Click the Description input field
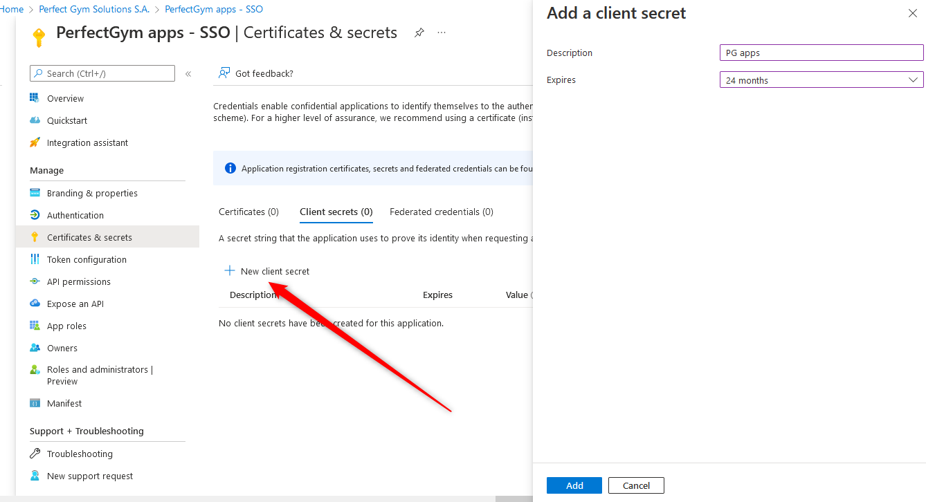The height and width of the screenshot is (502, 926). pyautogui.click(x=821, y=53)
